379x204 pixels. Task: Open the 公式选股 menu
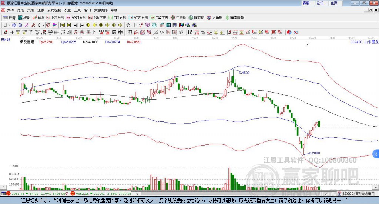tap(54, 10)
